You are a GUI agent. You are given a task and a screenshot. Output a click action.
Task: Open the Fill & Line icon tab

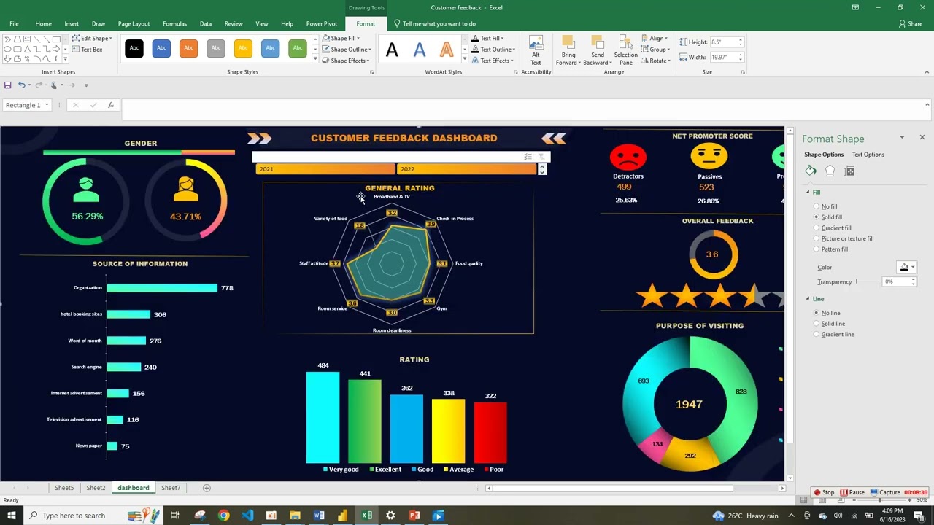811,171
